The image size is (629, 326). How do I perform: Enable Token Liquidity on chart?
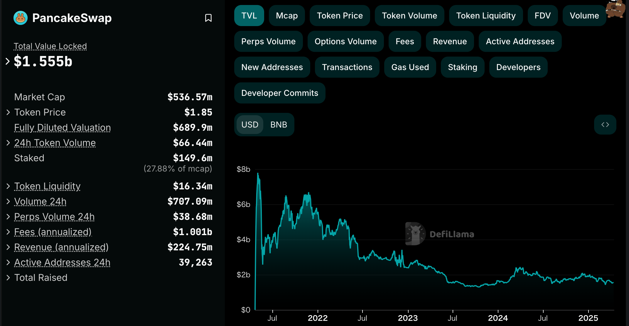[x=486, y=16]
